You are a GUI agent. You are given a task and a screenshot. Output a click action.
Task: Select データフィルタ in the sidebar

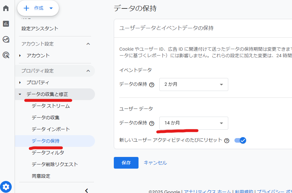[48, 152]
